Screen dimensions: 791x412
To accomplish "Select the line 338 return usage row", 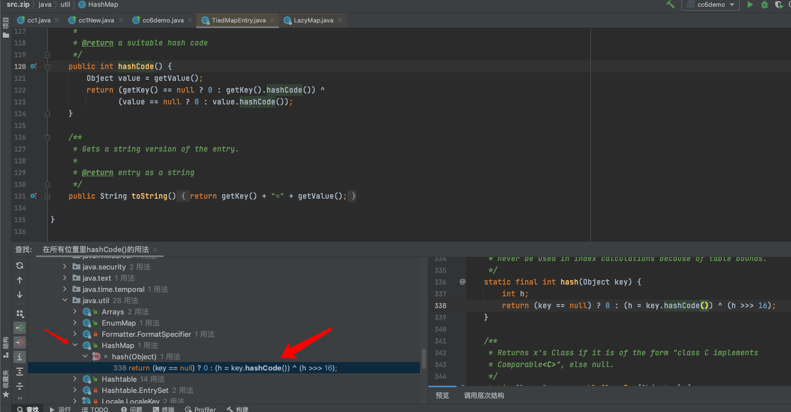I will [x=224, y=368].
